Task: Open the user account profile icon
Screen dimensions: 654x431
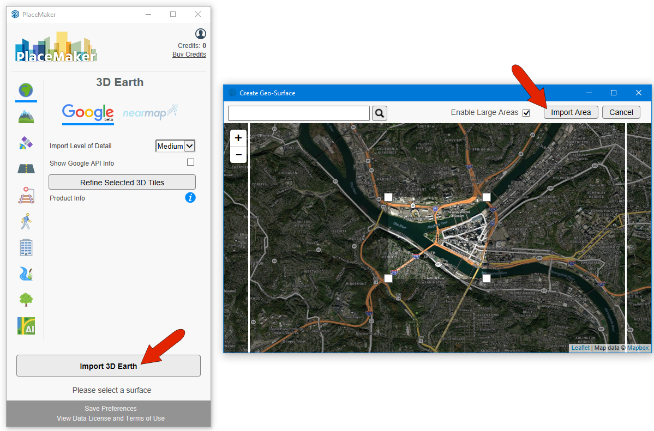Action: point(201,34)
